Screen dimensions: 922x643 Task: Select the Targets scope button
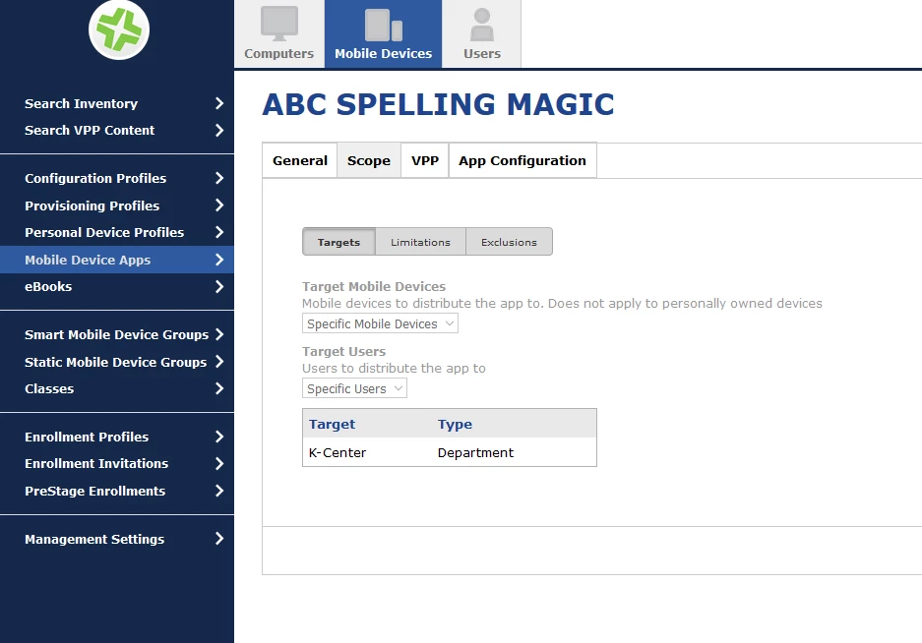pos(338,242)
